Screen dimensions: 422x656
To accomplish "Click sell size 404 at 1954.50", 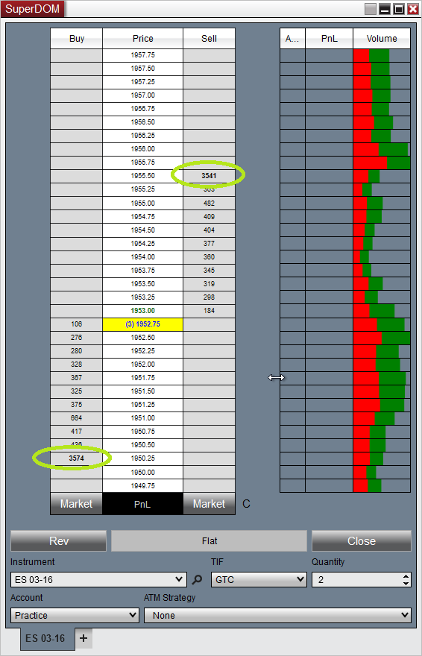I will [209, 230].
